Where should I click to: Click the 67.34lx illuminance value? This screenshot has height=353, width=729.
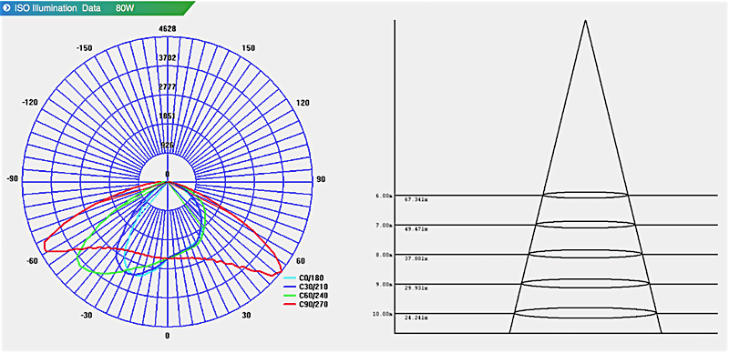pos(416,200)
